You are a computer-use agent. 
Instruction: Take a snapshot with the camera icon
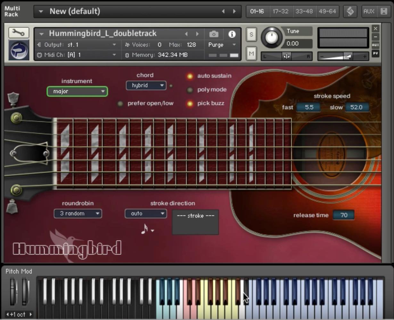(214, 34)
